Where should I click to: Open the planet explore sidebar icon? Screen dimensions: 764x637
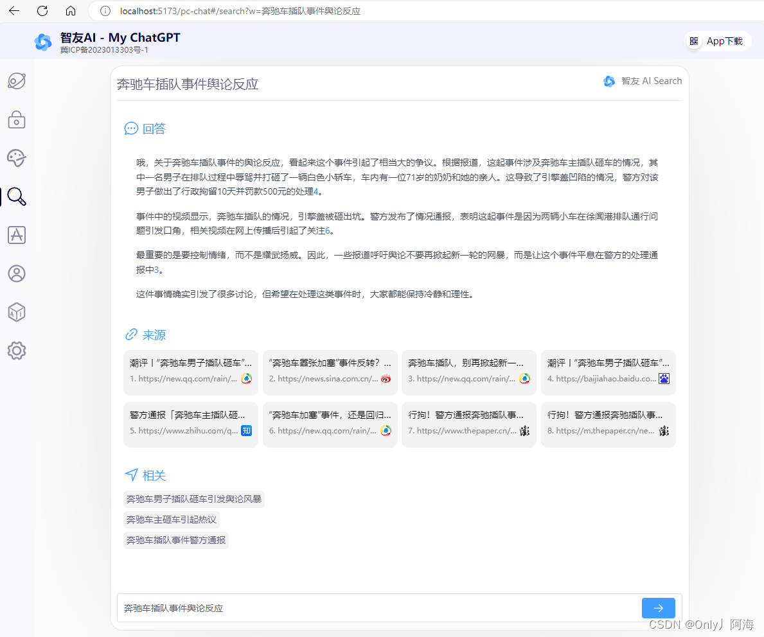pyautogui.click(x=17, y=81)
